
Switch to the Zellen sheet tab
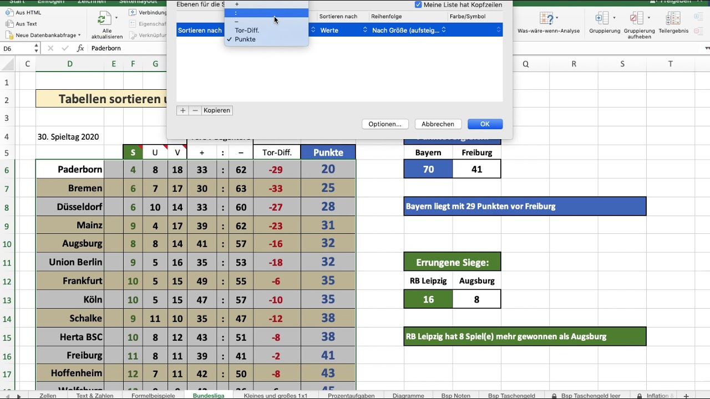coord(48,396)
